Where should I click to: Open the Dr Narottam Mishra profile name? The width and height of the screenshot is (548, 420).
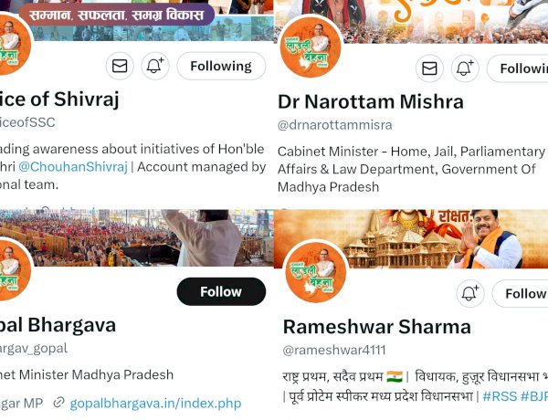pos(371,101)
